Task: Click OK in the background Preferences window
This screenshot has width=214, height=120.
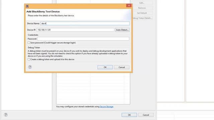Action: [x=129, y=115]
